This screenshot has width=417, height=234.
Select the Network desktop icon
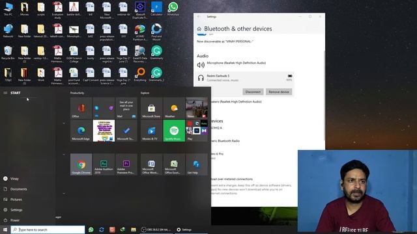8,31
